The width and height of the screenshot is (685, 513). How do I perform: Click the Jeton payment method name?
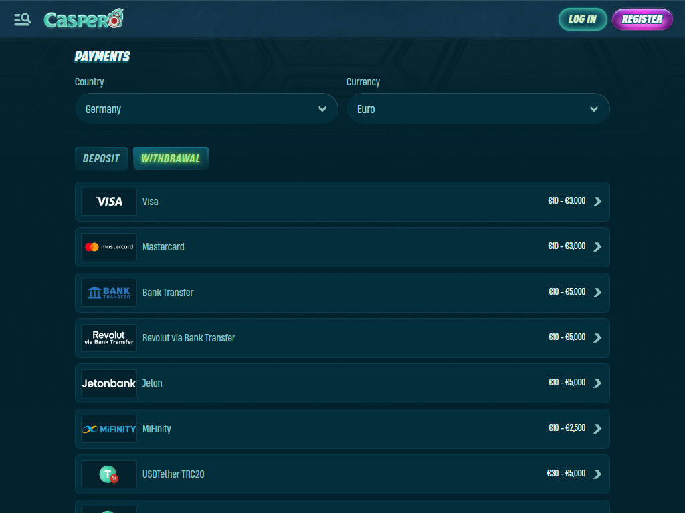153,383
